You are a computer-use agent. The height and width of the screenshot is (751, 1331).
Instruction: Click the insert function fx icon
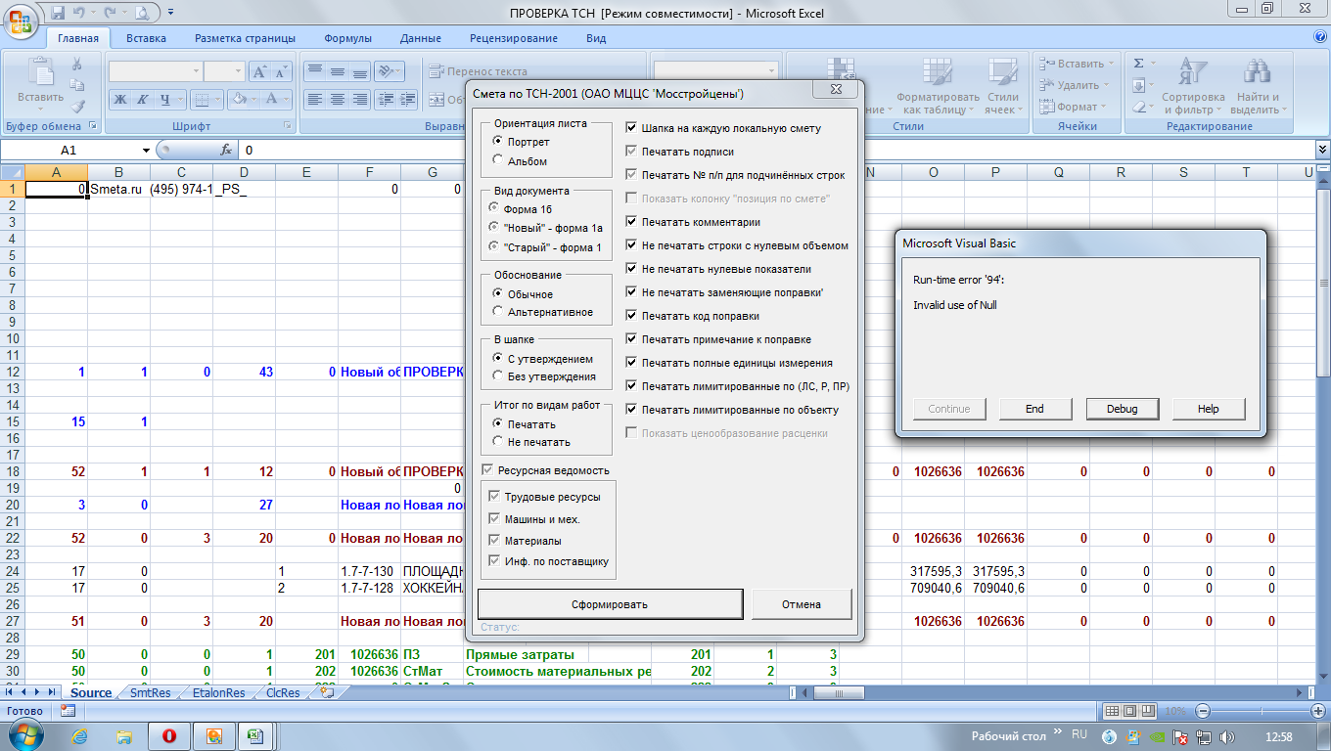(x=225, y=150)
